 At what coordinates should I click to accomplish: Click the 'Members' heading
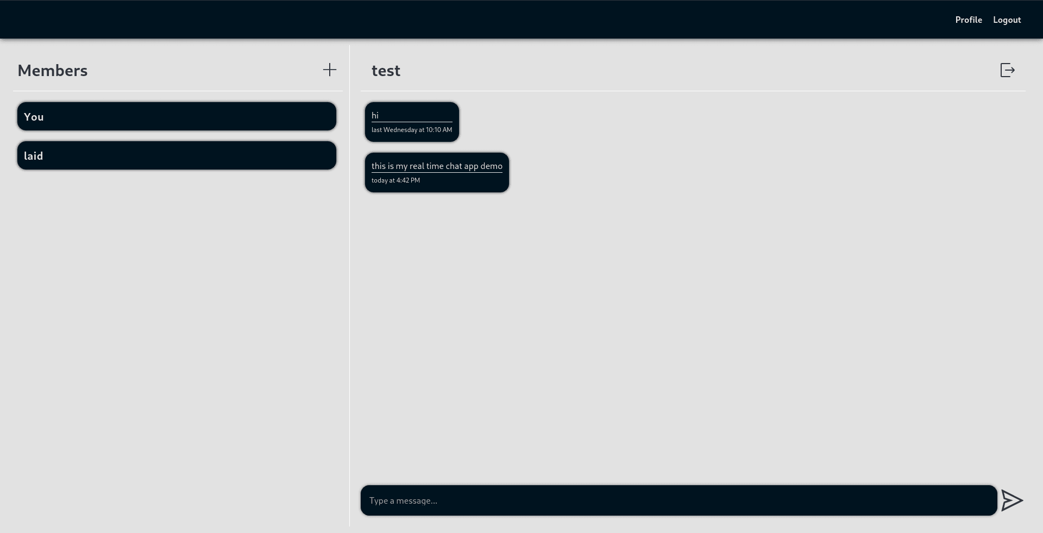point(53,70)
